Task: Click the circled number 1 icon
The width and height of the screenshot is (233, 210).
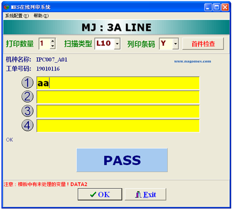Action: (x=27, y=83)
